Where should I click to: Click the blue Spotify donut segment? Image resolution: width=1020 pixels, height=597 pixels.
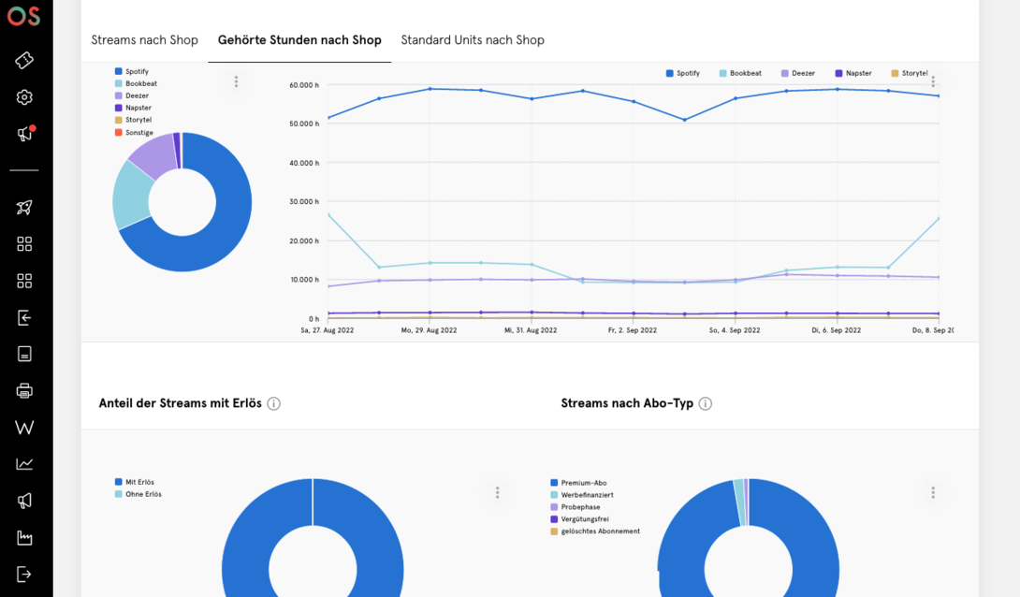[x=226, y=229]
